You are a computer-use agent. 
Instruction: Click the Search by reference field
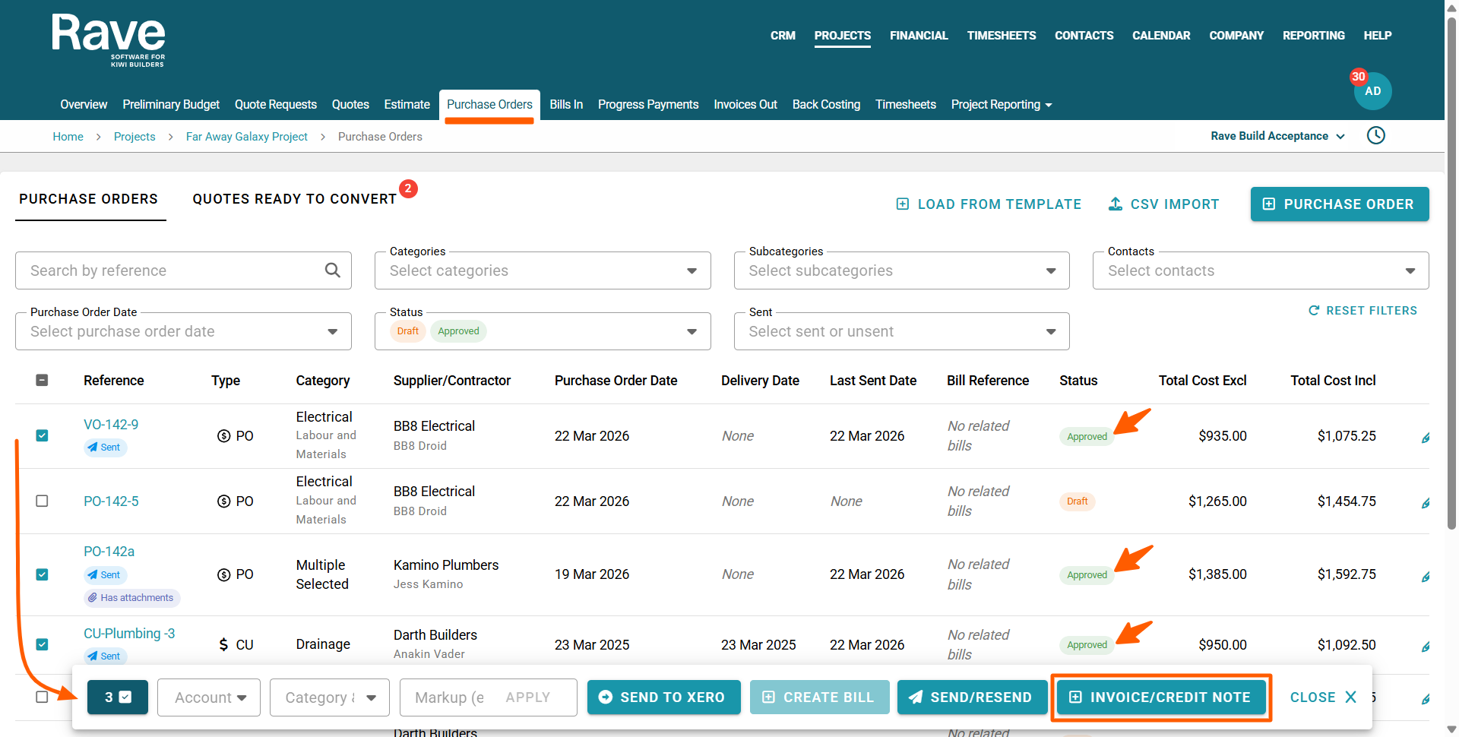tap(171, 271)
